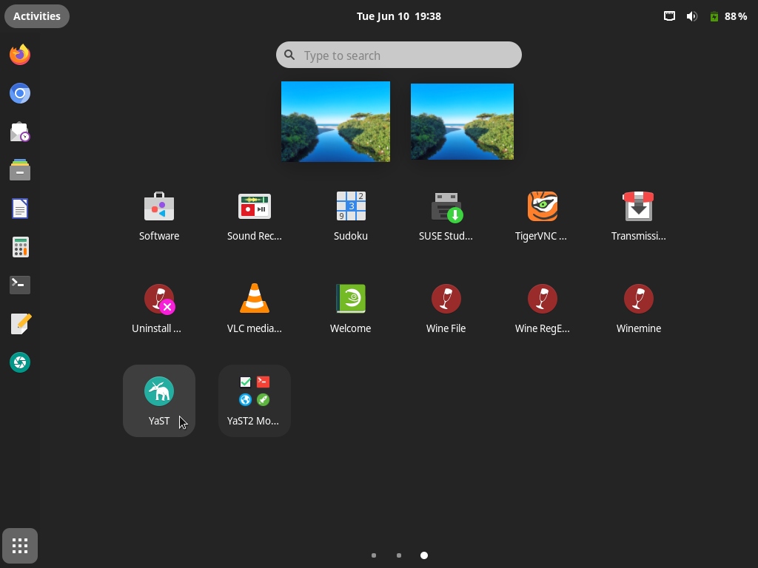Go to second app grid page dot
Image resolution: width=758 pixels, height=568 pixels.
tap(399, 555)
